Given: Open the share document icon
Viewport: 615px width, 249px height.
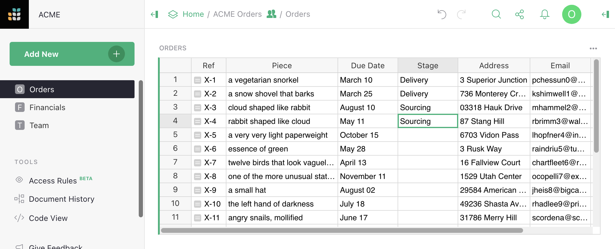Looking at the screenshot, I should (520, 14).
